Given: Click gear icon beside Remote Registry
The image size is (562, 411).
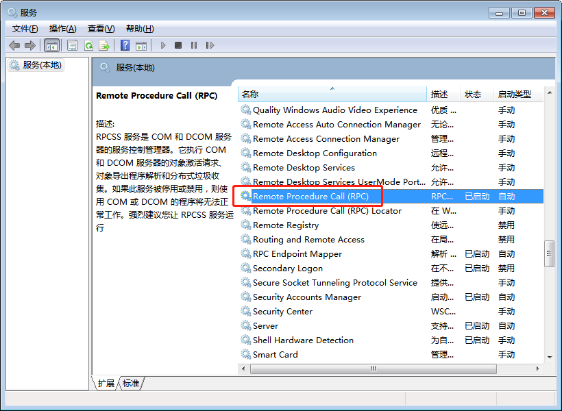Looking at the screenshot, I should (245, 225).
